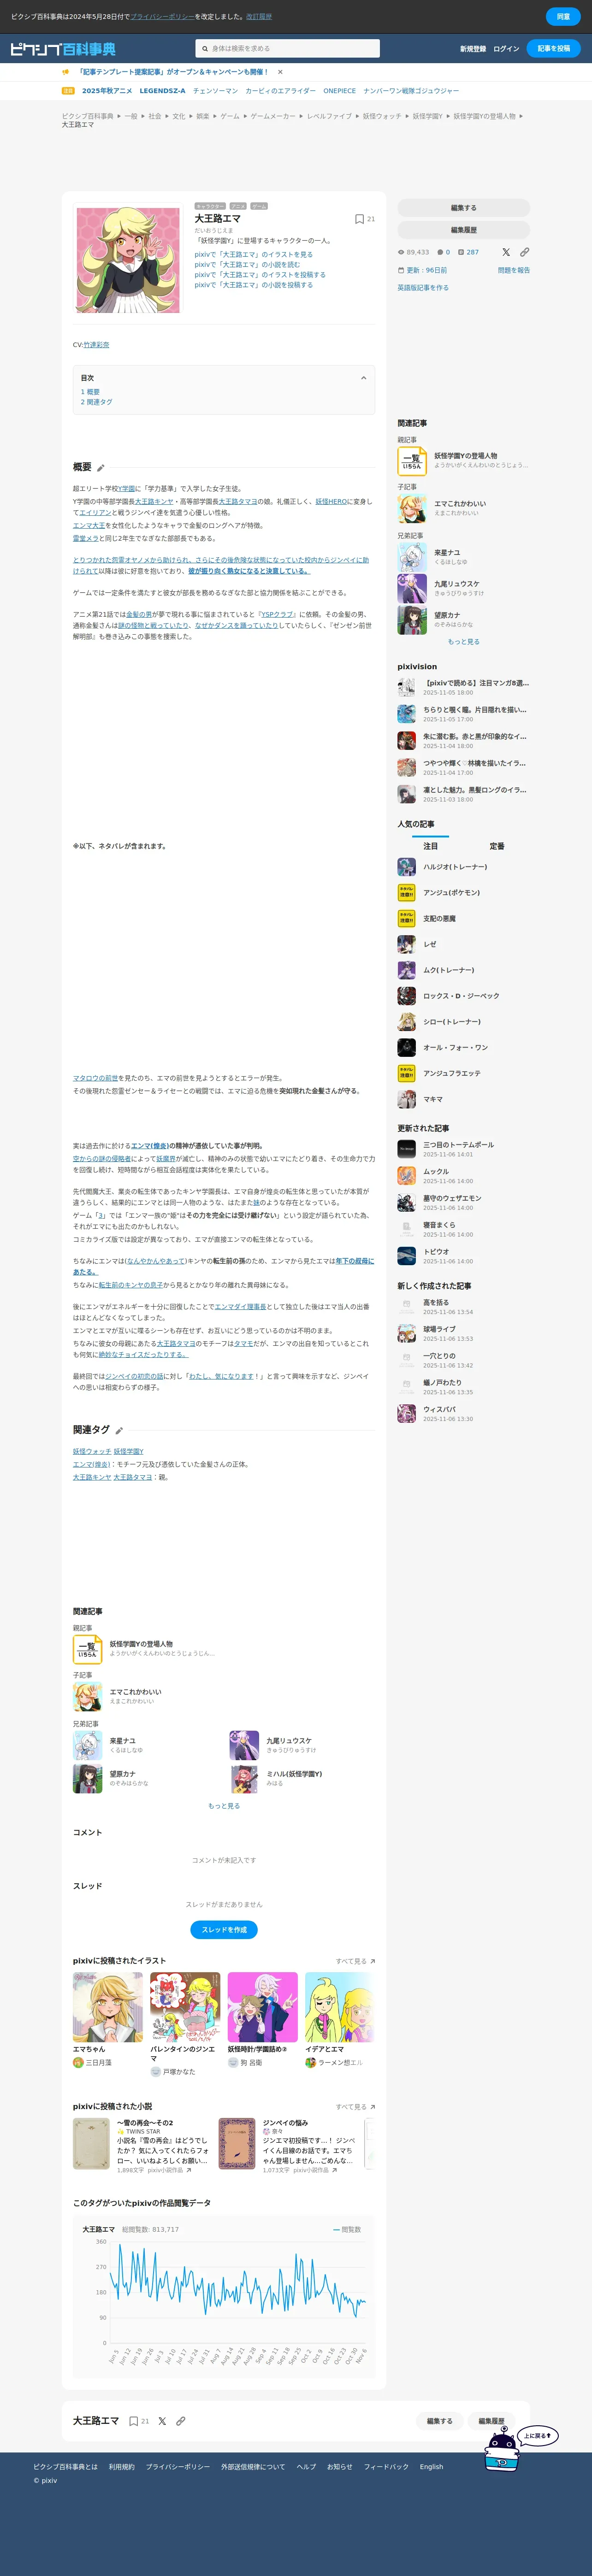This screenshot has width=592, height=2576.
Task: Collapse the 目次 table of contents chevron
Action: (363, 378)
